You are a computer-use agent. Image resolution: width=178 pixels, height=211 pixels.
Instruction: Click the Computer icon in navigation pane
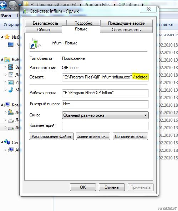coord(7,105)
